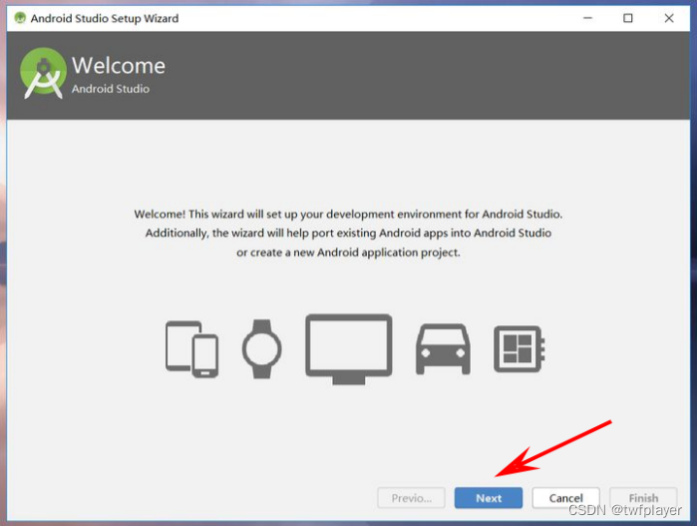The width and height of the screenshot is (697, 527).
Task: Click the disabled Finish button
Action: [x=643, y=498]
